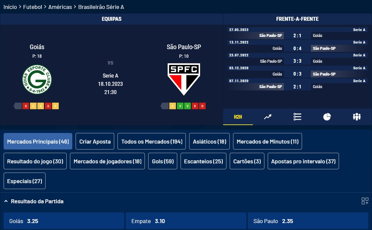Open the 27.05.2023 match result 2:1
372x230 pixels.
(297, 36)
